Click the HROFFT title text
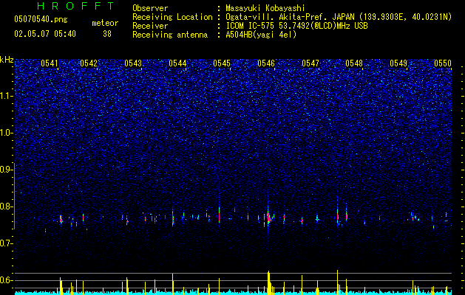The height and width of the screenshot is (295, 465). pos(75,6)
